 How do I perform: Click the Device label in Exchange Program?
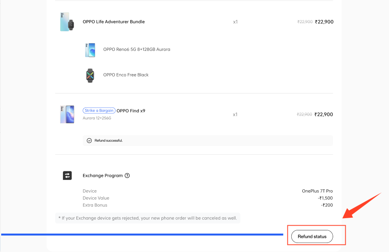pyautogui.click(x=89, y=191)
